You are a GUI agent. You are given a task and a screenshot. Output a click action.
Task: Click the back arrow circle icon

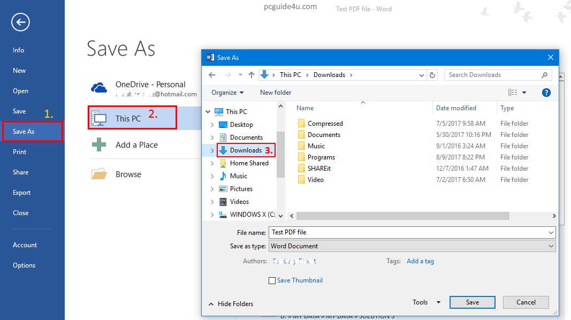pos(20,22)
